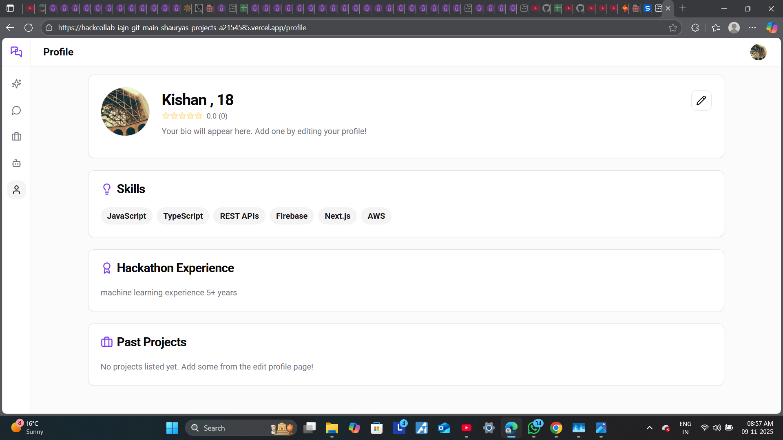Toggle the first rating star under Kishan's name
Viewport: 783px width, 440px height.
(166, 116)
